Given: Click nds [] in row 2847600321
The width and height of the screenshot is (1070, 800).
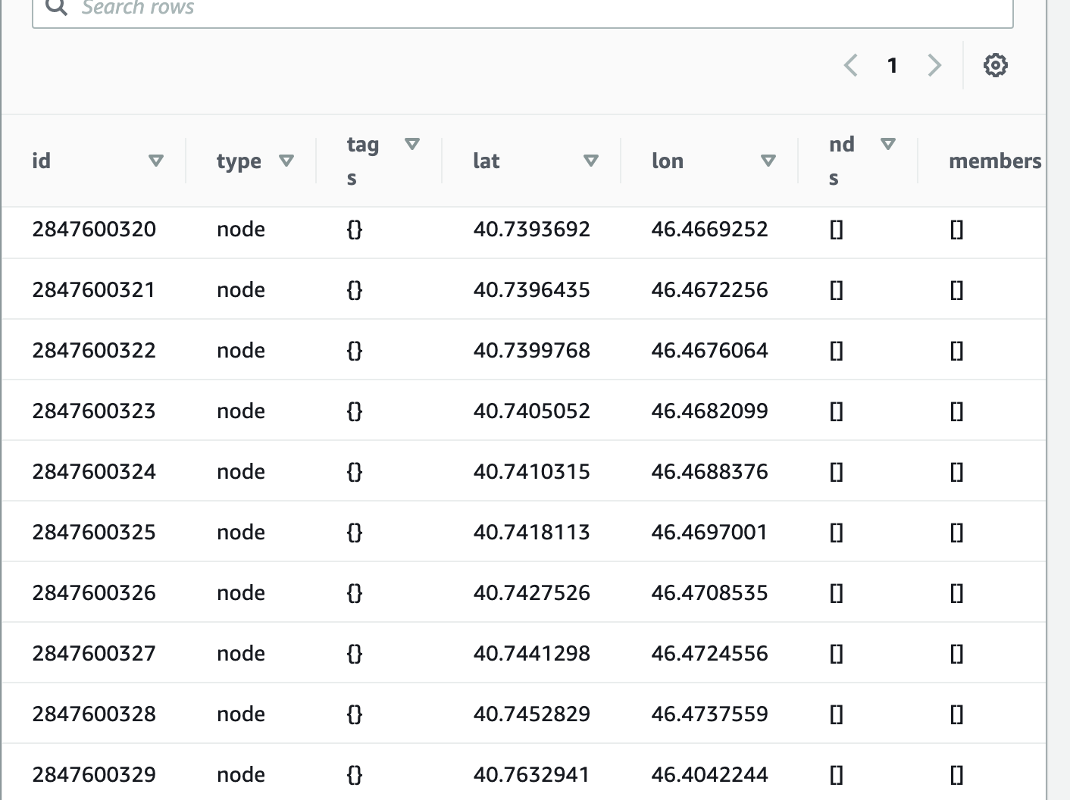Looking at the screenshot, I should pos(836,289).
